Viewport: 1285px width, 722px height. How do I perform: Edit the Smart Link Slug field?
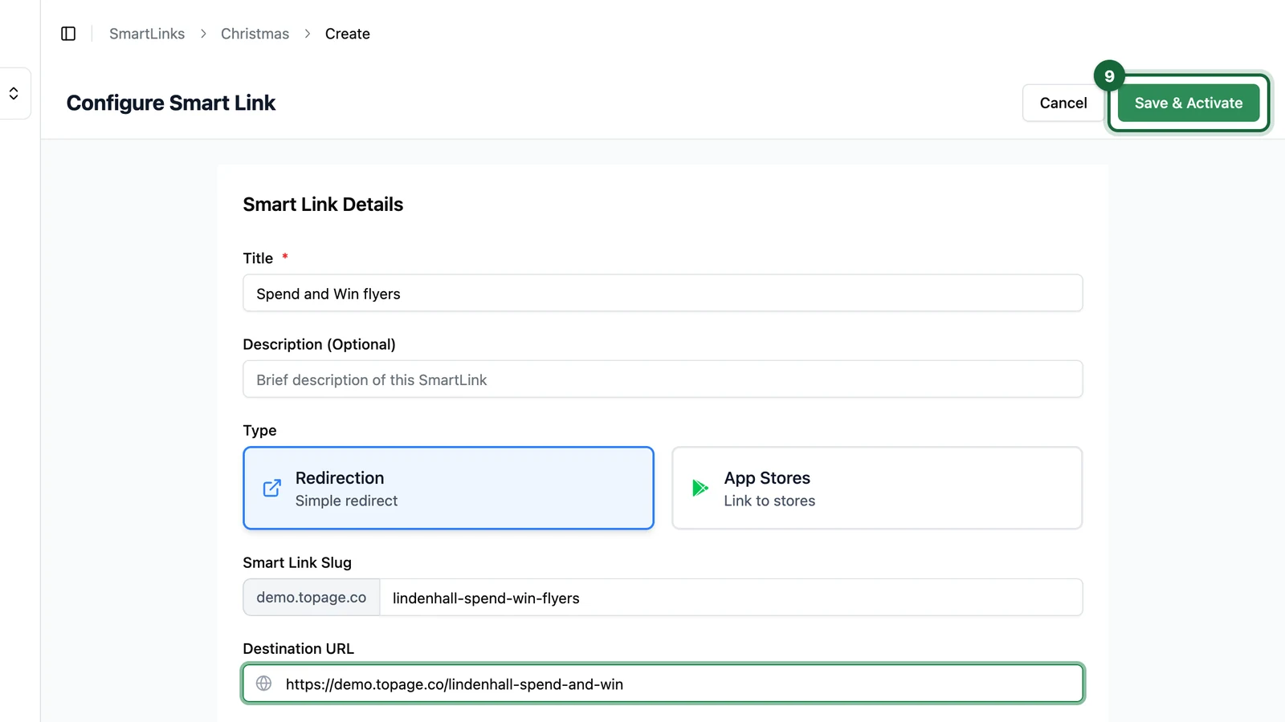pyautogui.click(x=731, y=598)
